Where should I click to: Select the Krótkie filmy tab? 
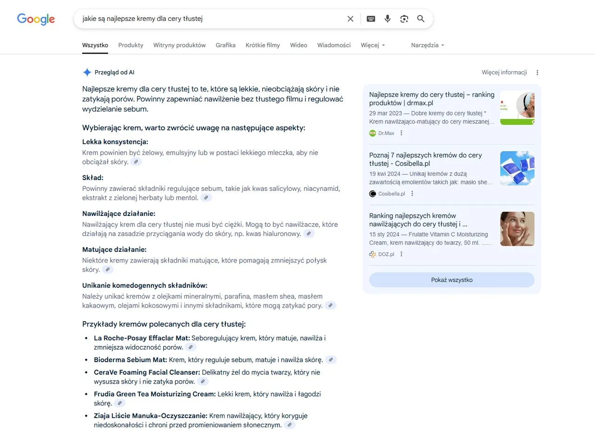263,45
